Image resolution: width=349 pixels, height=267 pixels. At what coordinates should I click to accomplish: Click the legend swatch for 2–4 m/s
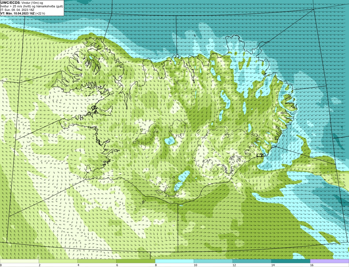(x=58, y=261)
